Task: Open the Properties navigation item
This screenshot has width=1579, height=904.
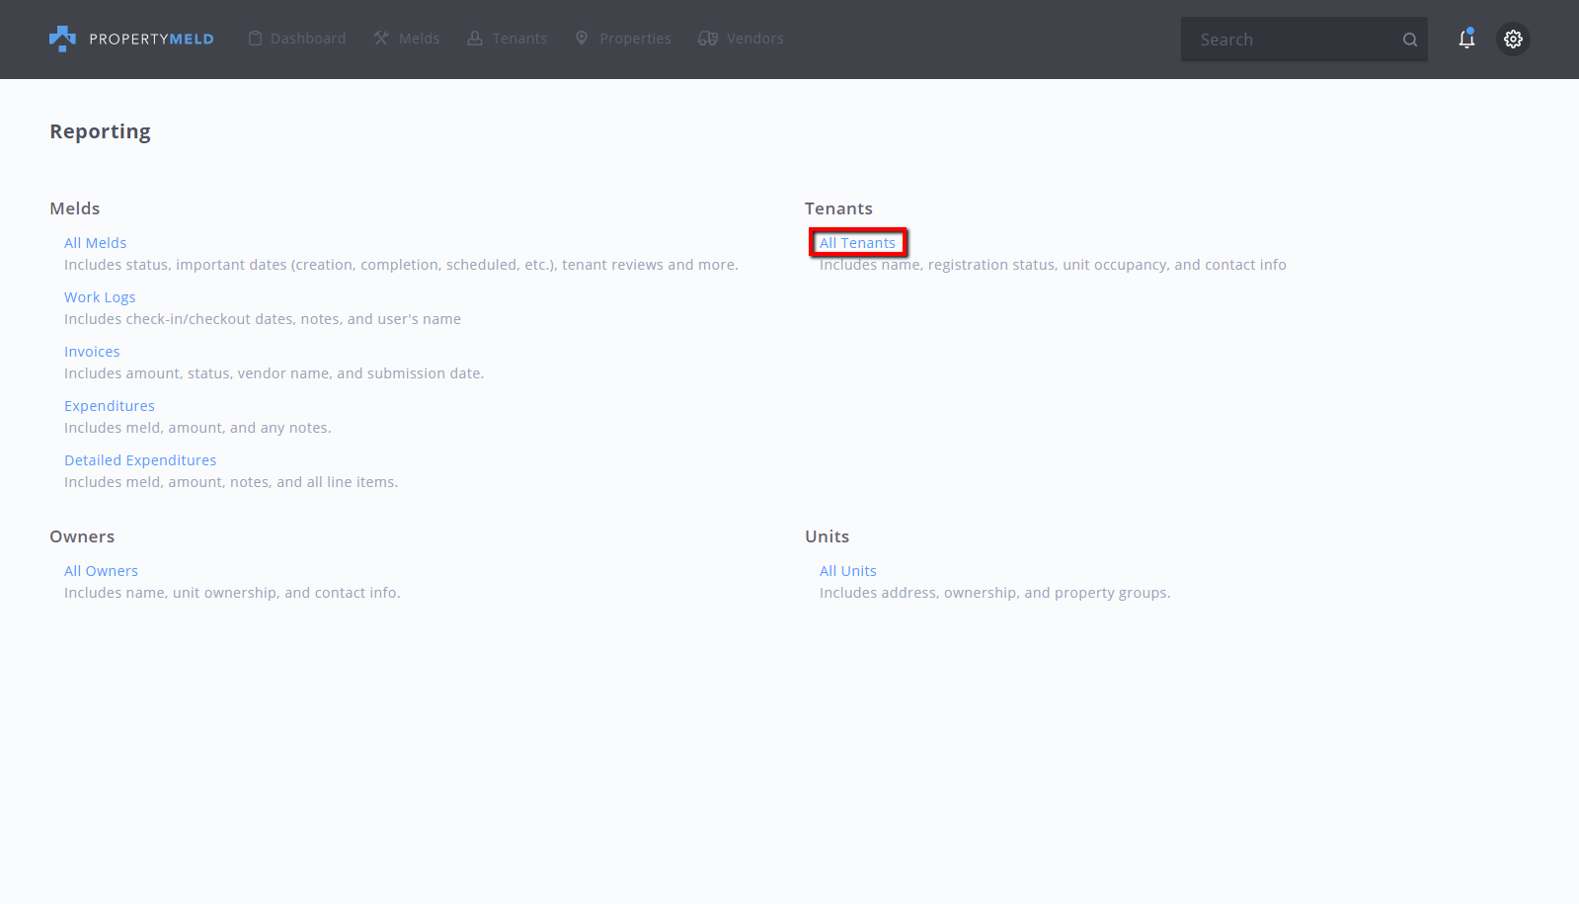Action: click(623, 39)
